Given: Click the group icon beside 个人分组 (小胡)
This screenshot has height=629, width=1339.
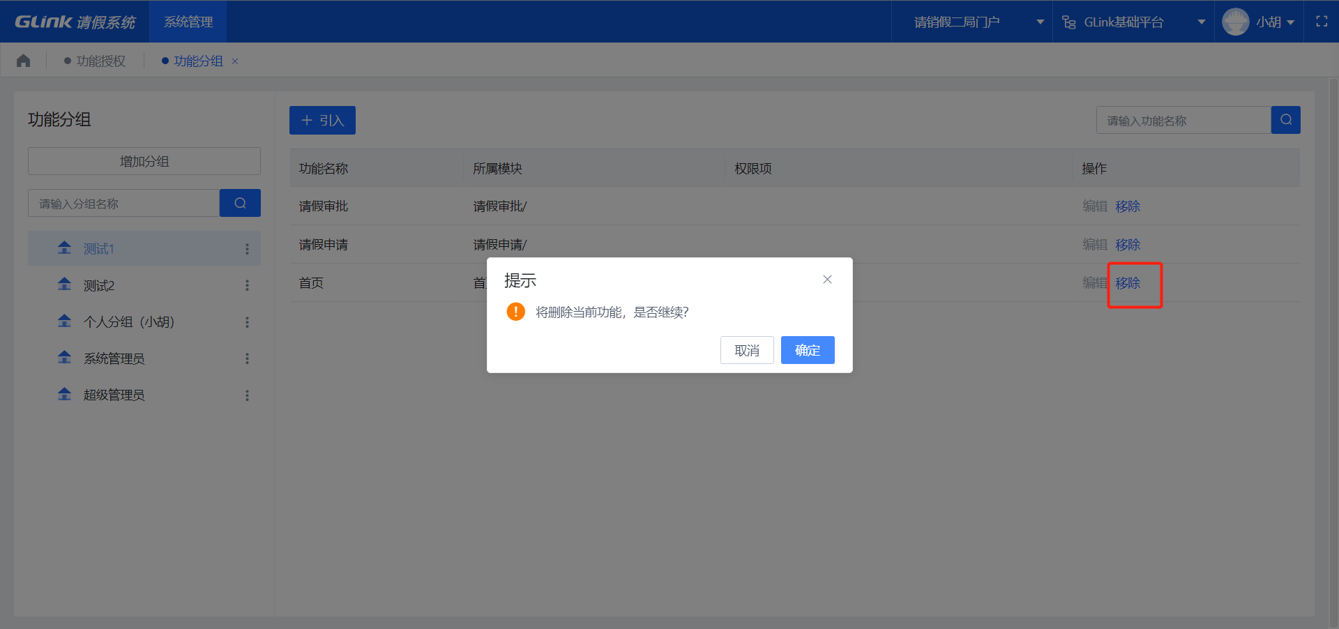Looking at the screenshot, I should point(65,321).
